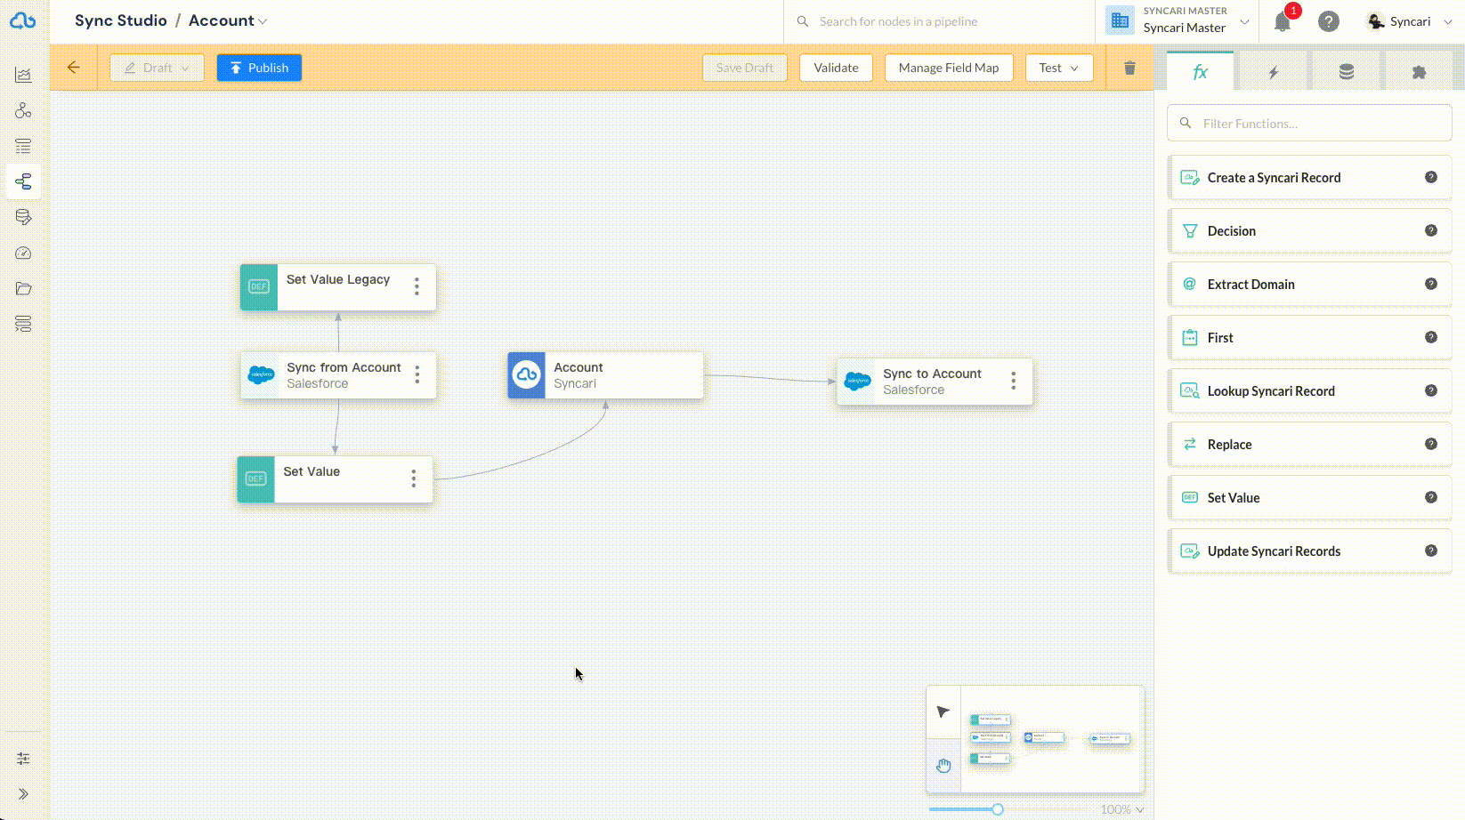Open the folder sidebar icon

pos(23,288)
